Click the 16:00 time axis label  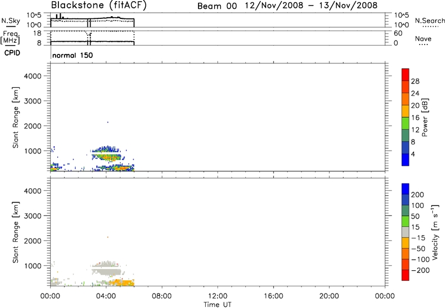click(x=273, y=296)
